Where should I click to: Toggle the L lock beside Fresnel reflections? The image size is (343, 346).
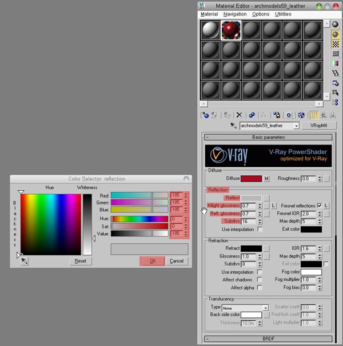pyautogui.click(x=326, y=206)
